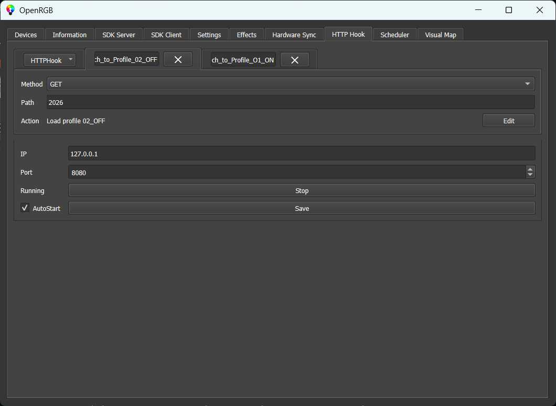
Task: Toggle the AutoStart checkbox
Action: point(25,208)
